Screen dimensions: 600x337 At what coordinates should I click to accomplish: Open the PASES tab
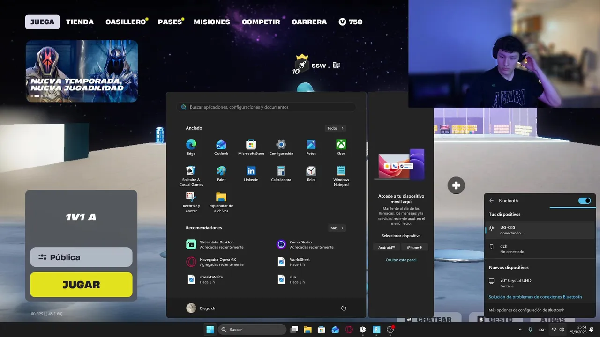(170, 22)
